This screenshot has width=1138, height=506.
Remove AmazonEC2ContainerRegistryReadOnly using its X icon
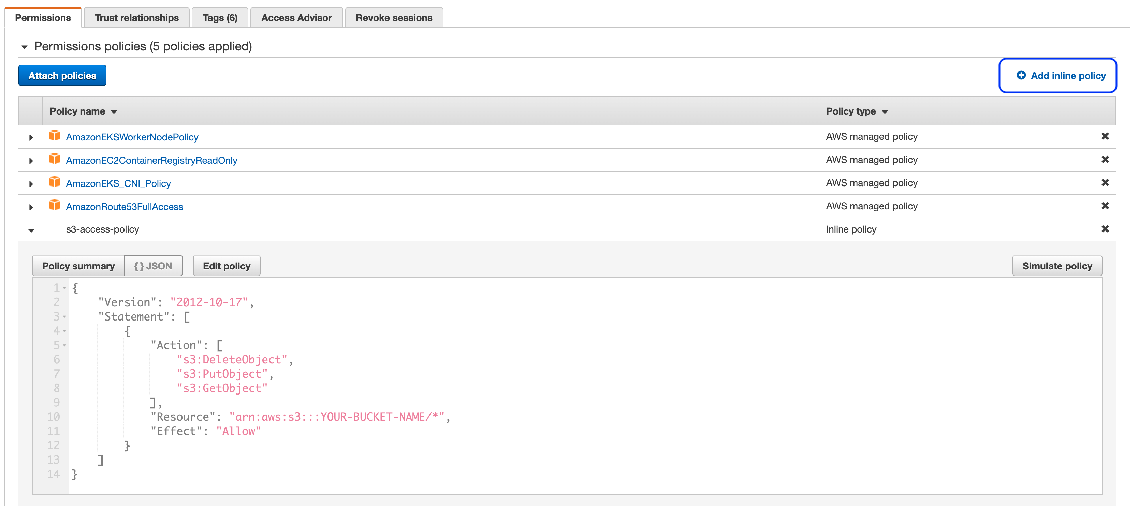[x=1105, y=159]
